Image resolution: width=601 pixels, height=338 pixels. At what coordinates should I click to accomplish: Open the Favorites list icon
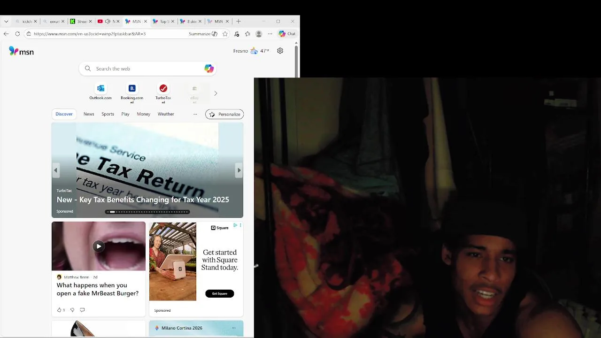pyautogui.click(x=247, y=34)
